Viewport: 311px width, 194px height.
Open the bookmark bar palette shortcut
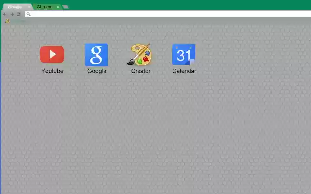tap(7, 21)
